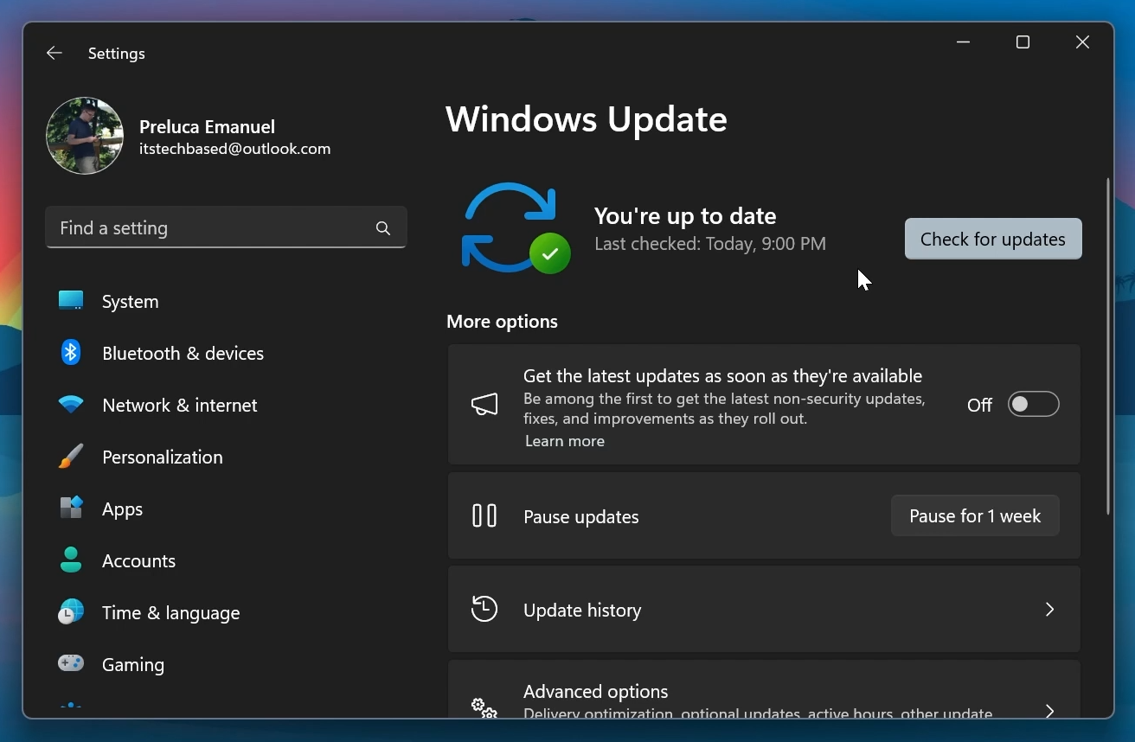The image size is (1135, 742).
Task: Click the Advanced options gears icon
Action: click(x=484, y=708)
